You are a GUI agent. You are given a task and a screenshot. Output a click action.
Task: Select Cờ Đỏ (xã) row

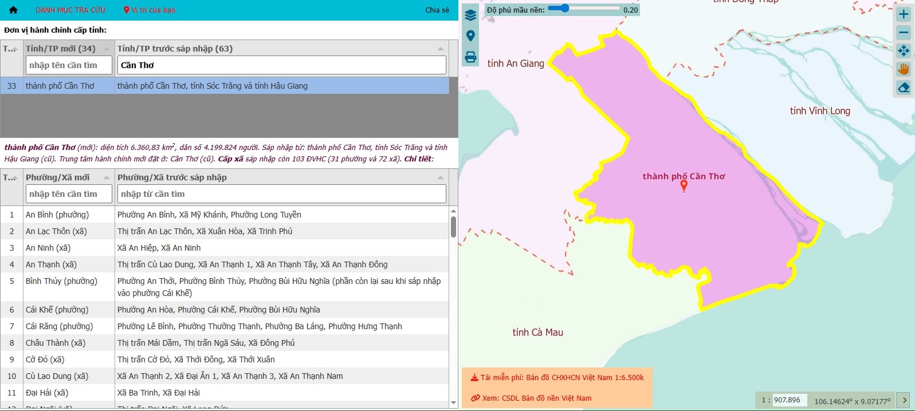coord(225,359)
